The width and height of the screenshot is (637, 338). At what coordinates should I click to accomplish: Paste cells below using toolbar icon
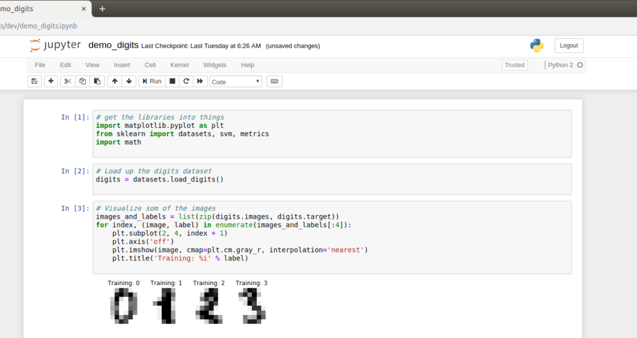97,81
